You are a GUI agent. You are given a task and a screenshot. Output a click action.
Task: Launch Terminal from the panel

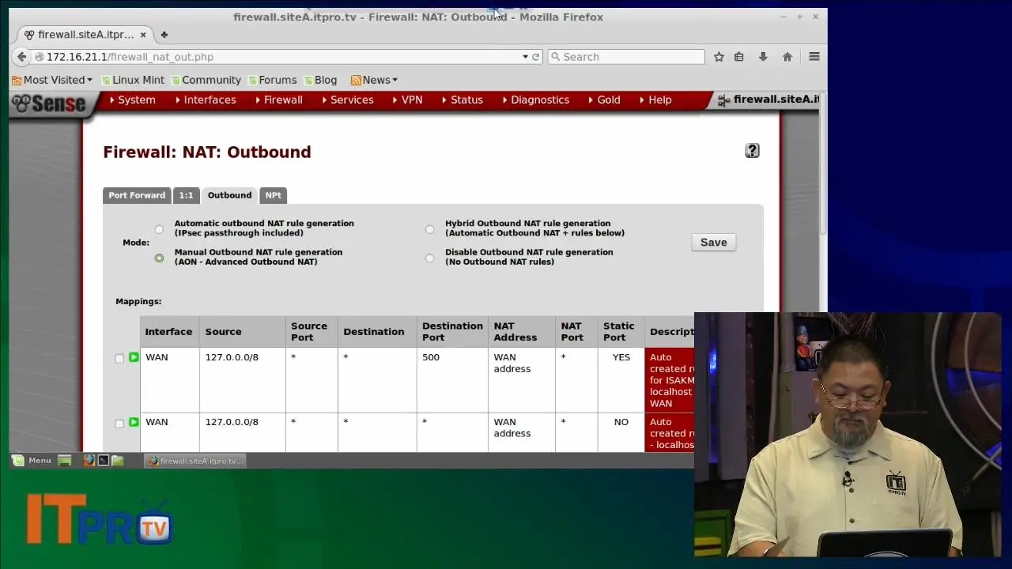(x=103, y=460)
